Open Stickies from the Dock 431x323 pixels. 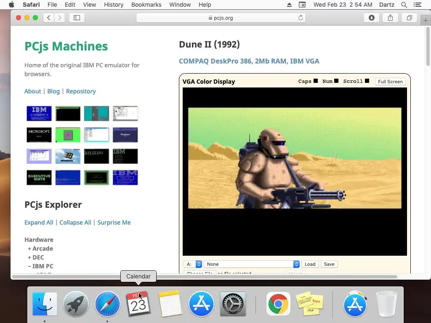(x=309, y=304)
